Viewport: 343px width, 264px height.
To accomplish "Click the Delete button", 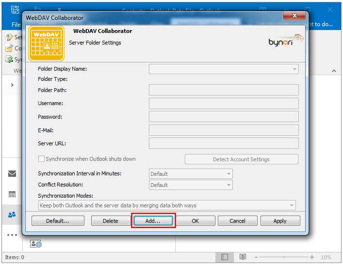I will (111, 220).
